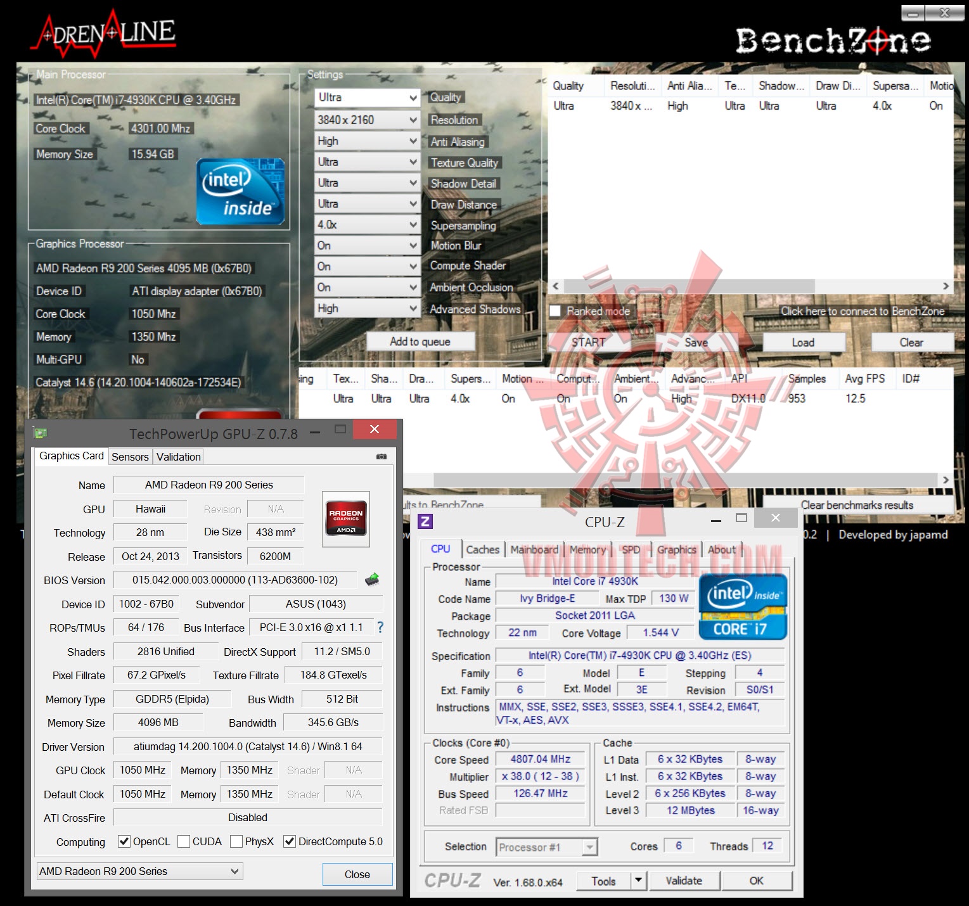This screenshot has width=969, height=906.
Task: Minimize the Adrenaline benchmark window
Action: pyautogui.click(x=913, y=13)
